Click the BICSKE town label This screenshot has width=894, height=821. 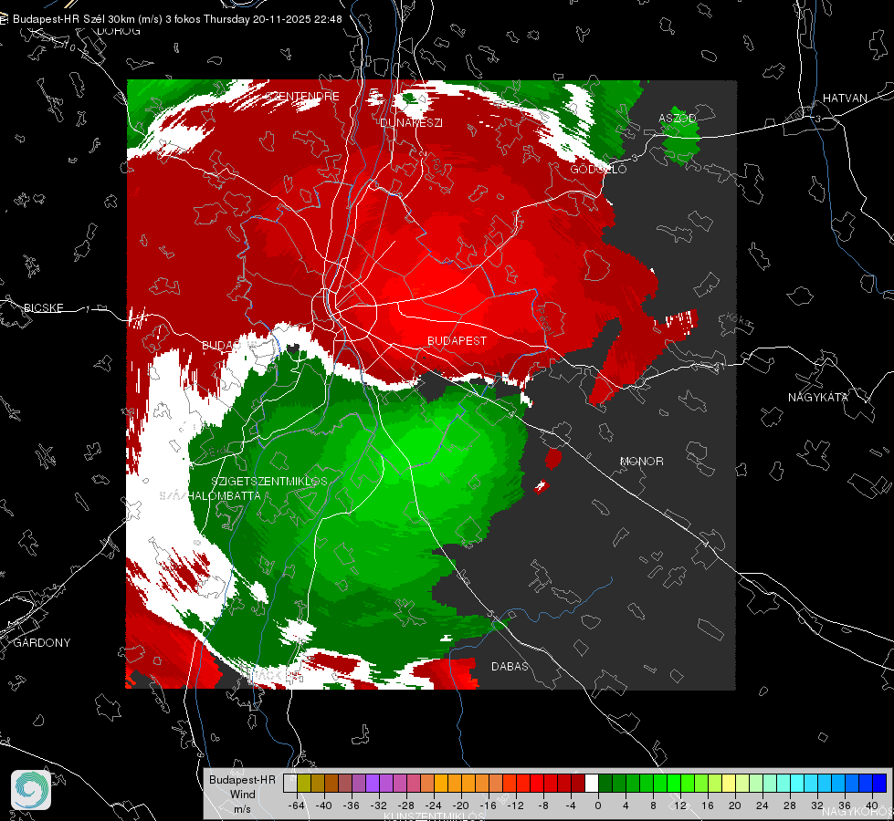click(43, 307)
